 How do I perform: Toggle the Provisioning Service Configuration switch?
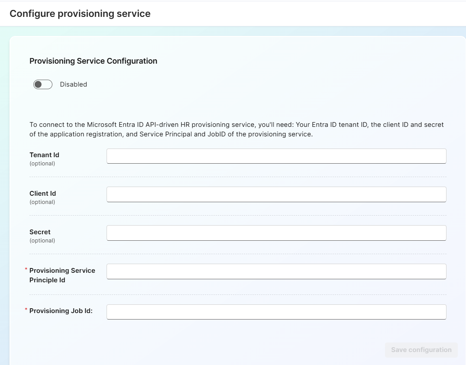[x=42, y=84]
